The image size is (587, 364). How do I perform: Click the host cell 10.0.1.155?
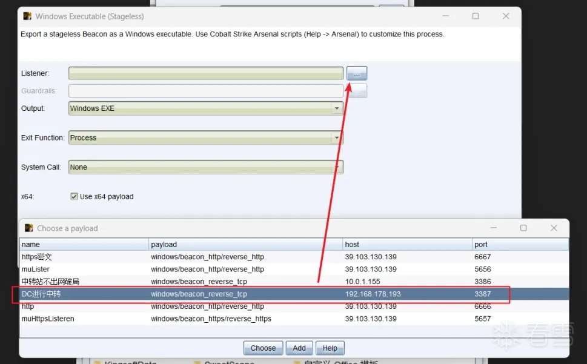point(362,282)
